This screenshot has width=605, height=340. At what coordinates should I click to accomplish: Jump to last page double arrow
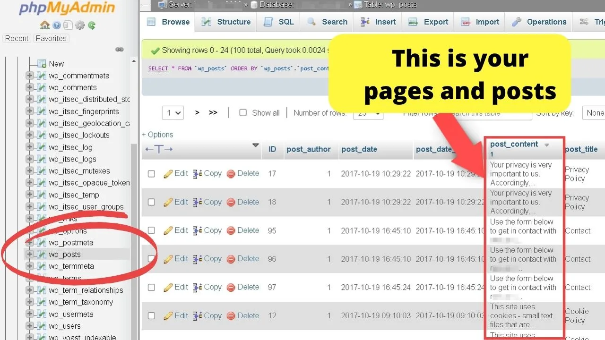tap(213, 113)
